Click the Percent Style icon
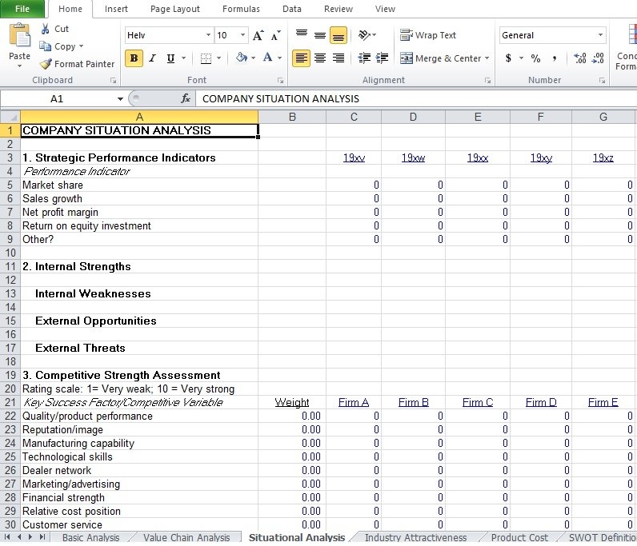The image size is (637, 546). 535,58
